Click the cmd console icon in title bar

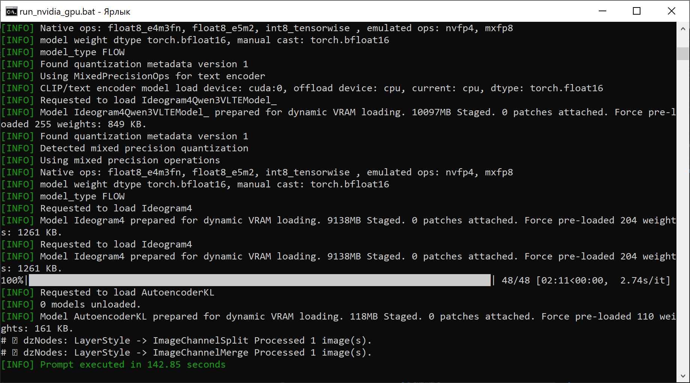(x=11, y=12)
